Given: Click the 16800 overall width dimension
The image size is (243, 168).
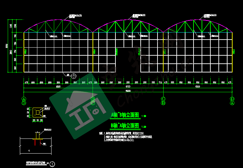Looking at the screenshot, I should 128,91.
